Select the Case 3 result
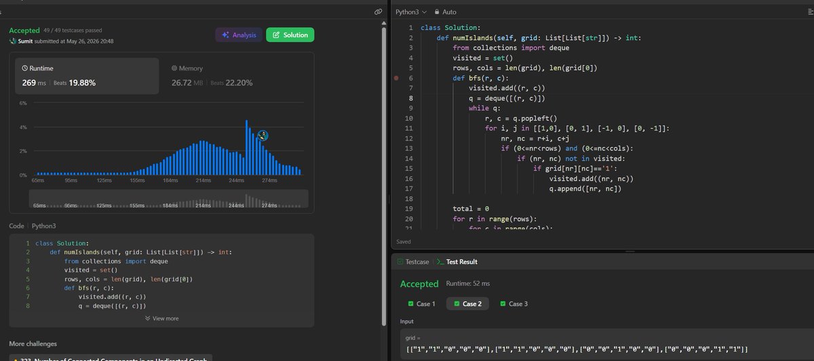814x361 pixels. pos(513,303)
